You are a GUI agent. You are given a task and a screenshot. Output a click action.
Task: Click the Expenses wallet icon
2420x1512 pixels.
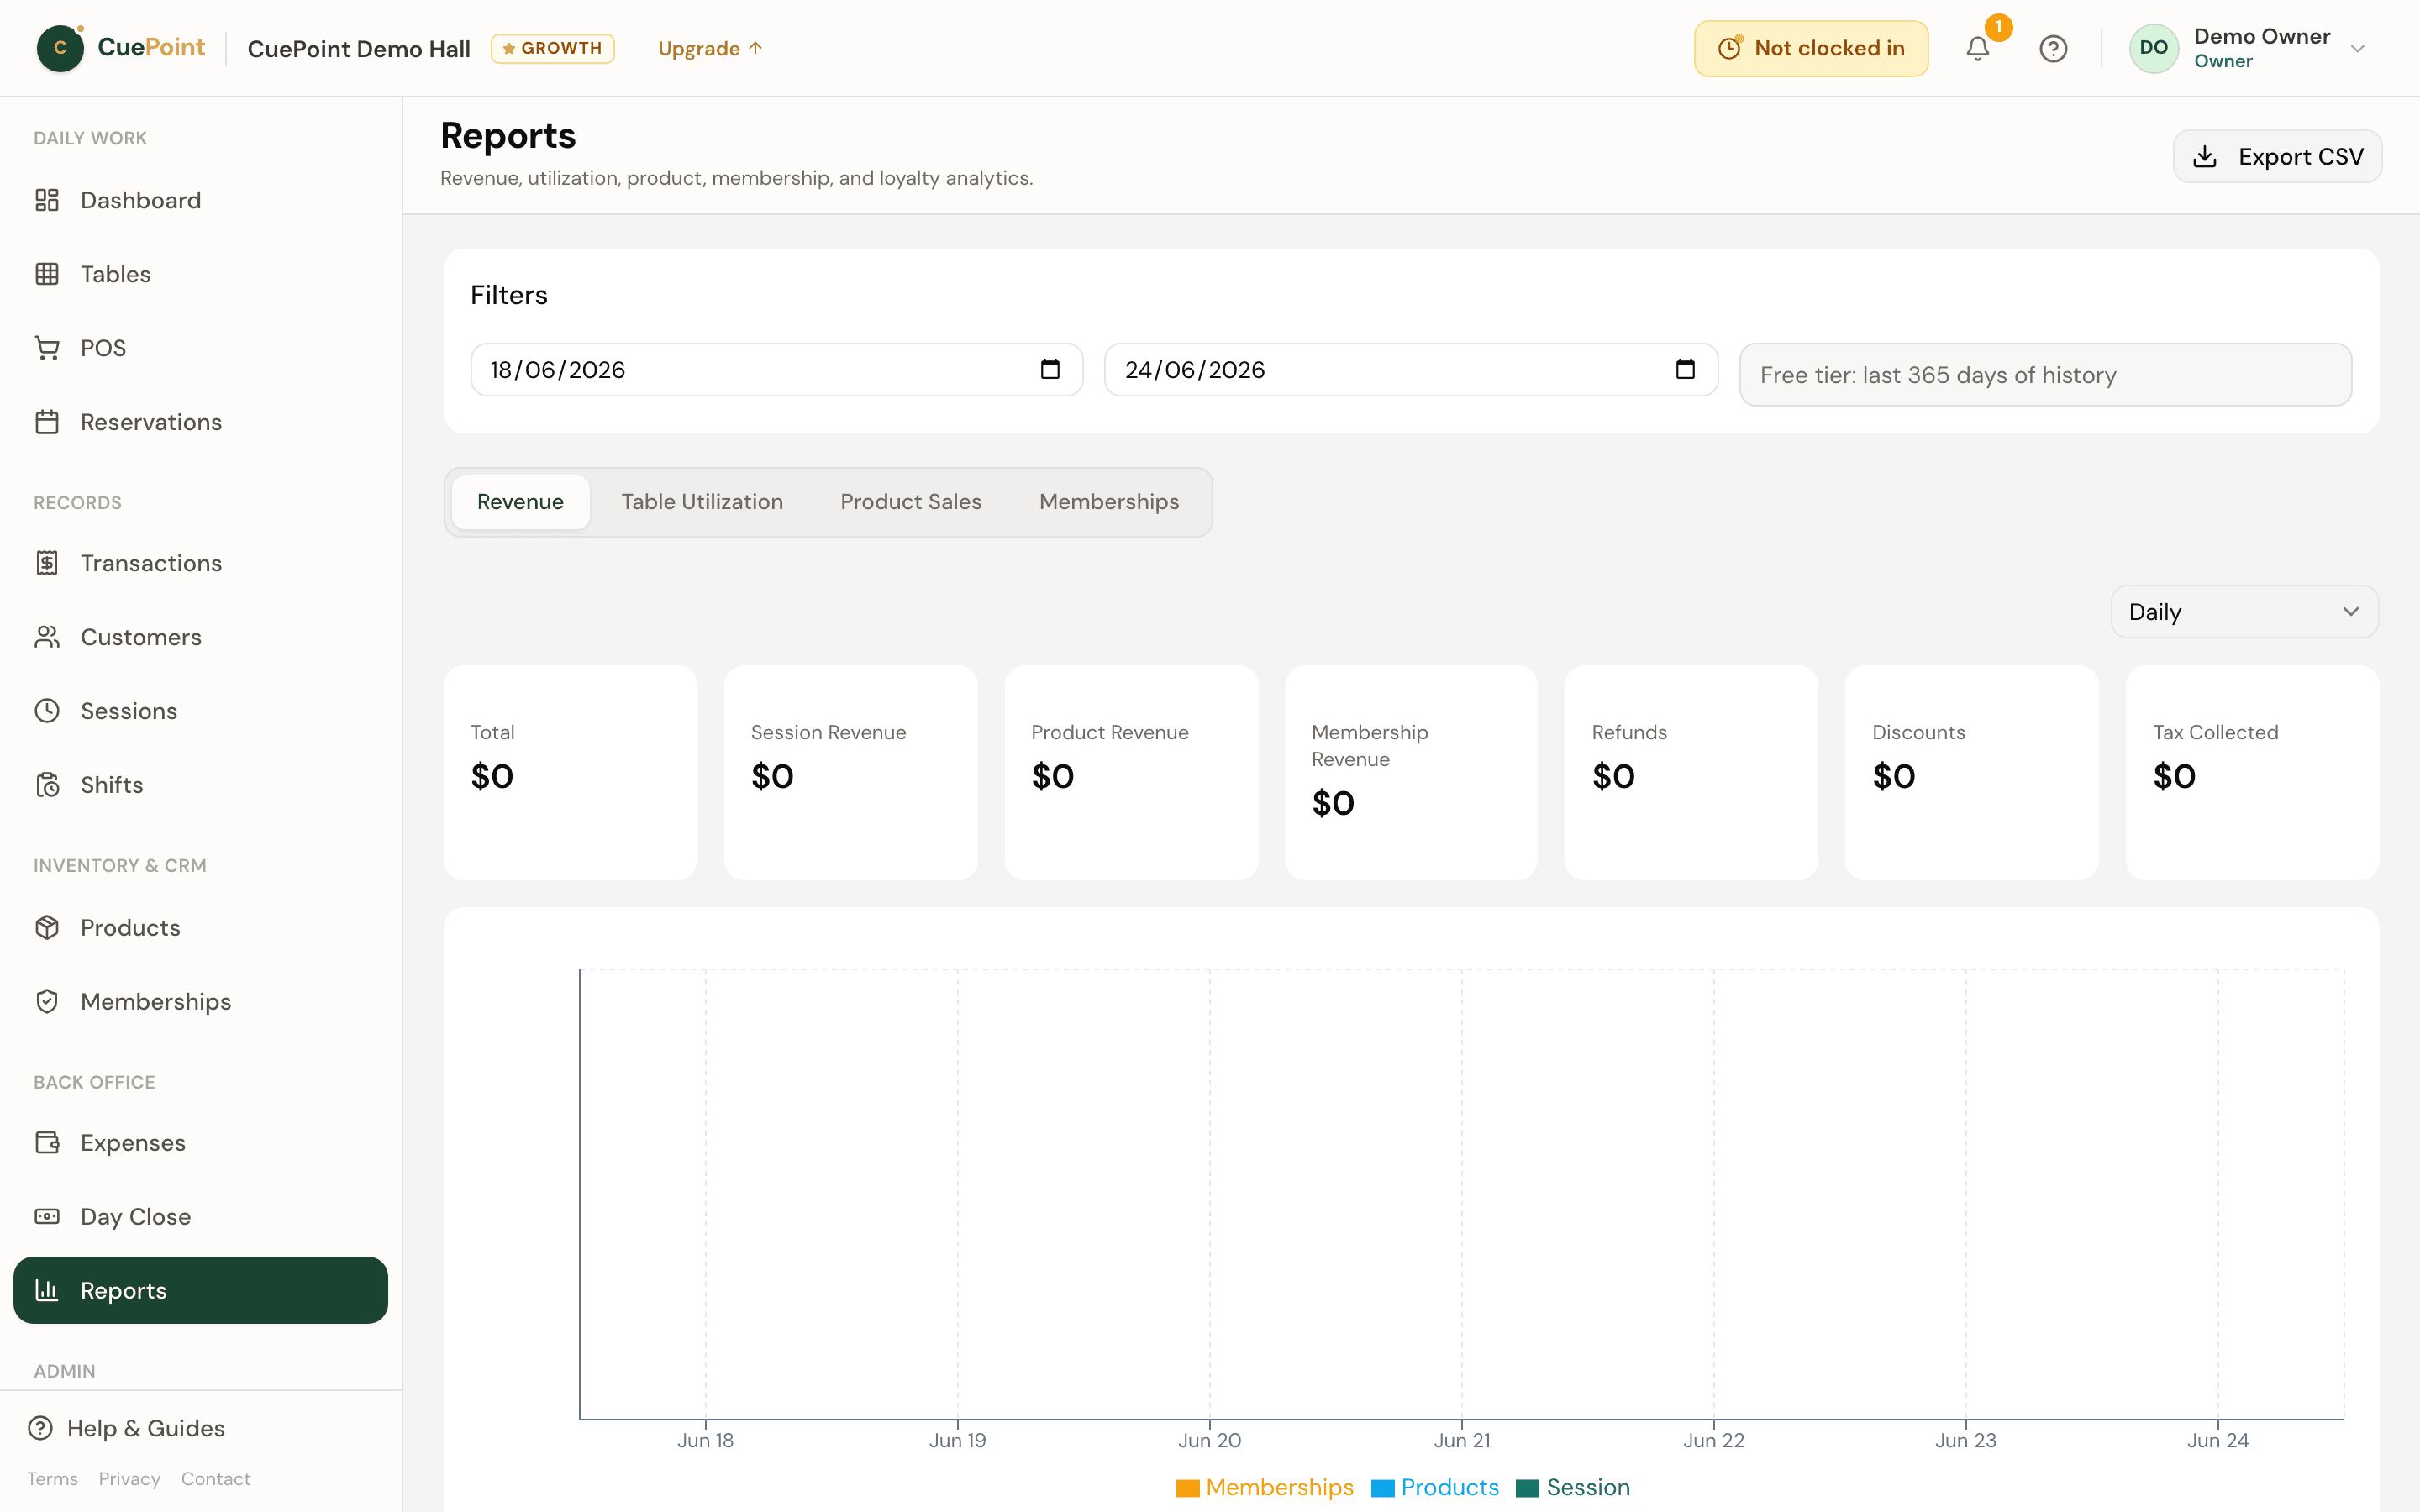pos(47,1142)
